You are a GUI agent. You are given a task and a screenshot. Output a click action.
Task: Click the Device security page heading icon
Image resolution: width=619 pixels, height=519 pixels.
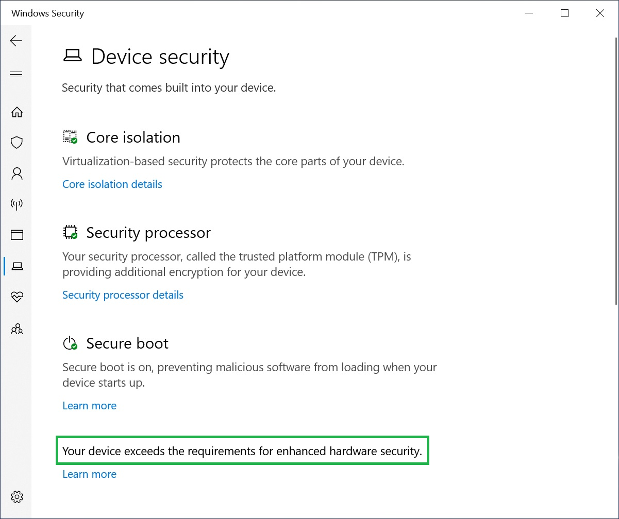tap(73, 56)
